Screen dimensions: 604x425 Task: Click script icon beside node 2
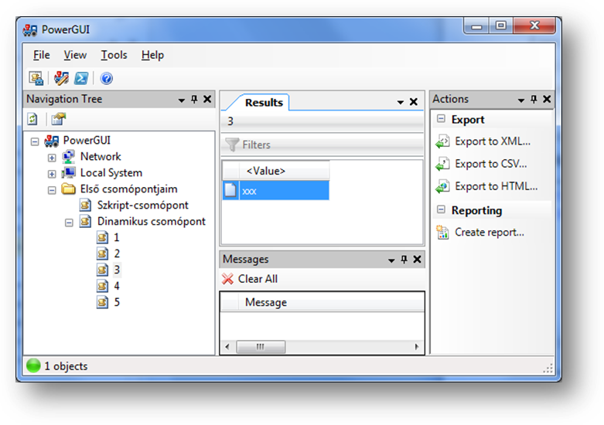tap(102, 253)
